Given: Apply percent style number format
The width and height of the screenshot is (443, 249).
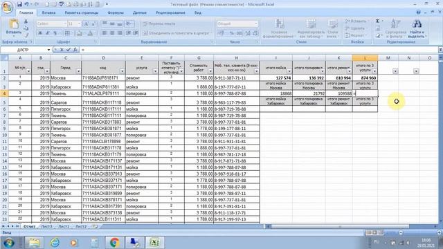Looking at the screenshot, I should tap(232, 33).
